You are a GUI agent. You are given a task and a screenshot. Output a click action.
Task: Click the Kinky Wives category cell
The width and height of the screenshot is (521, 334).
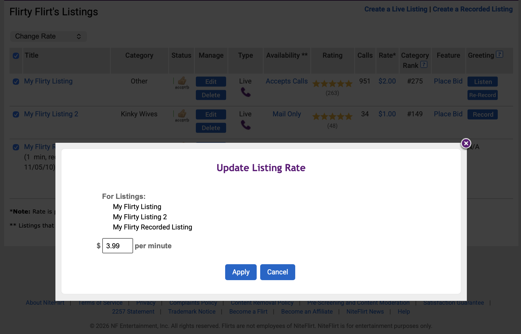[139, 114]
